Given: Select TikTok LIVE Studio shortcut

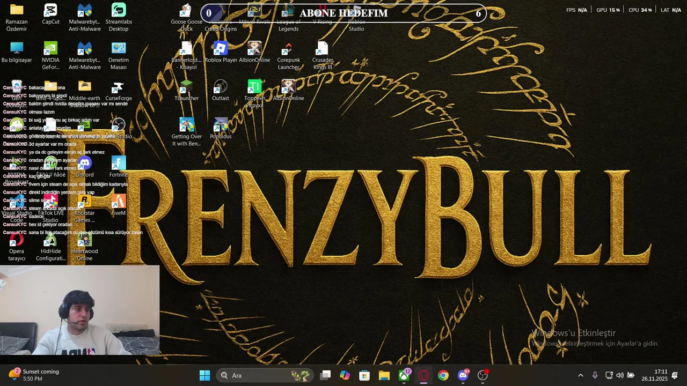Looking at the screenshot, I should (x=50, y=209).
